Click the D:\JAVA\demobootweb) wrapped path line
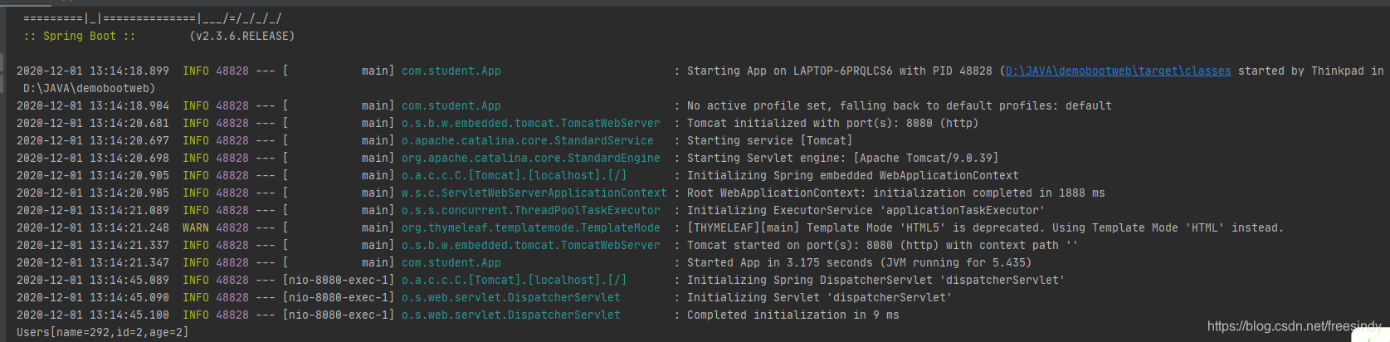Screen dimensions: 1390x342 89,89
